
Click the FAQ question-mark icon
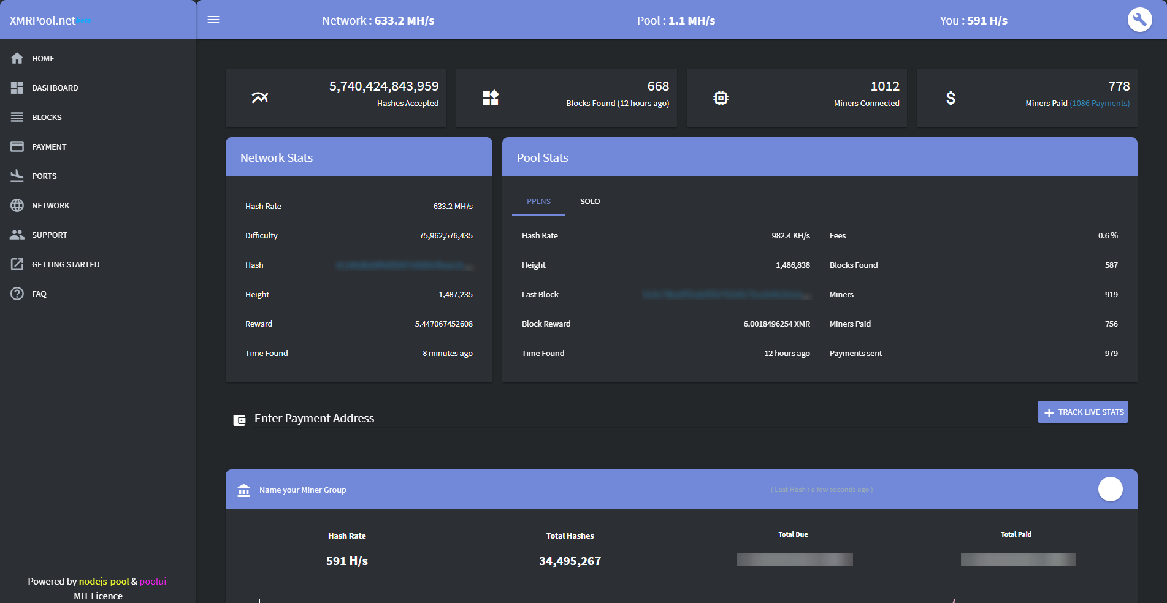[x=17, y=294]
